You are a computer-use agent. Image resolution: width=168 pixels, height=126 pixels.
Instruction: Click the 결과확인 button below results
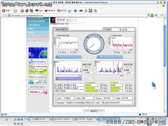pyautogui.click(x=94, y=111)
